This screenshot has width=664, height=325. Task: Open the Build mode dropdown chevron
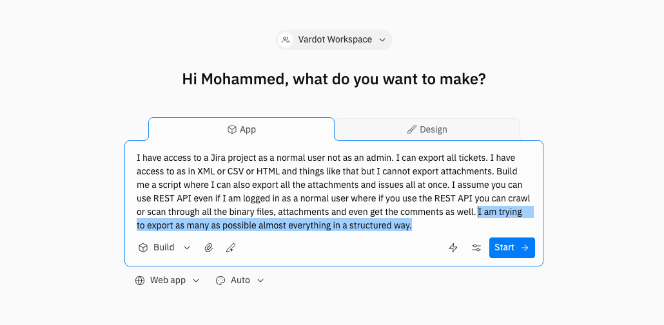(187, 248)
